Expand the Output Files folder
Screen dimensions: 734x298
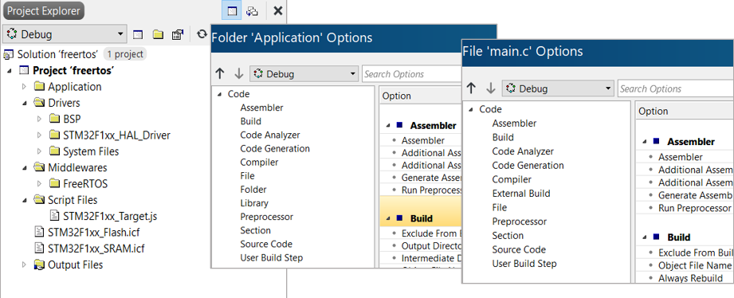(x=25, y=265)
